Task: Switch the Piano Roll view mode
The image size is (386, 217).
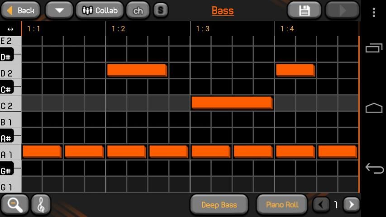Action: pyautogui.click(x=282, y=205)
